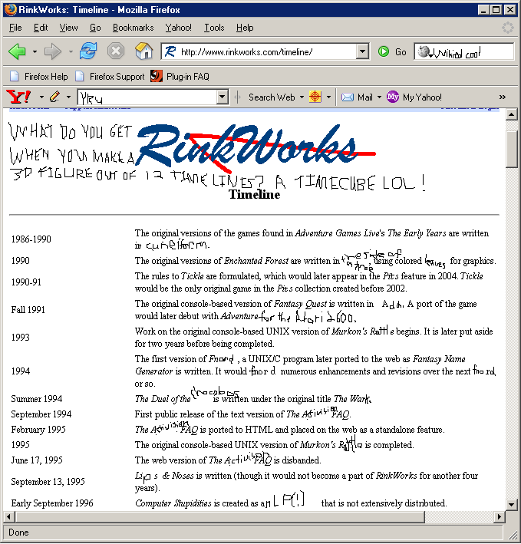
Task: Click the Yahoo pencil highlight icon
Action: [54, 97]
